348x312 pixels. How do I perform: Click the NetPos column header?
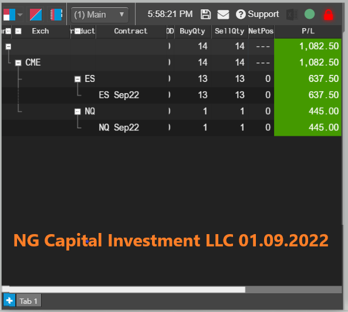point(261,31)
